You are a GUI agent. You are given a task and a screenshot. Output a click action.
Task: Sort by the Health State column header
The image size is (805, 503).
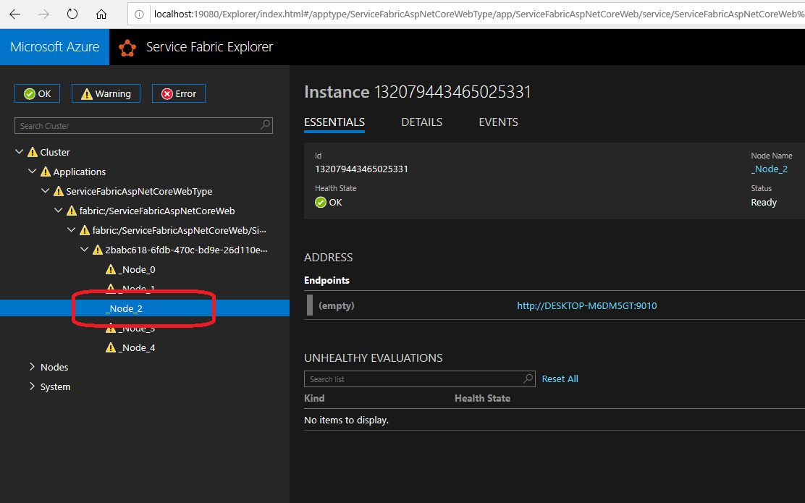(x=483, y=398)
